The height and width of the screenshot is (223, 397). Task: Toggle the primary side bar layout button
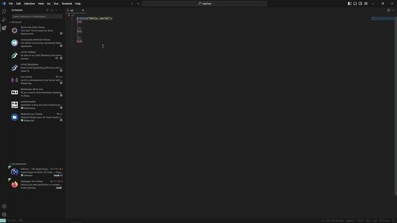349,4
